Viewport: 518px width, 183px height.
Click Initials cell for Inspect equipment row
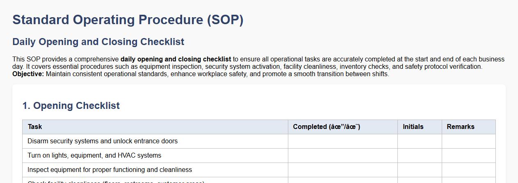[420, 170]
